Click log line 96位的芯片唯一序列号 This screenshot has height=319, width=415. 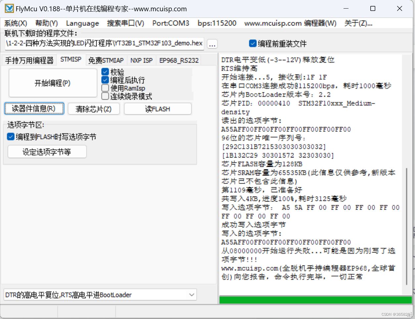tap(263, 138)
